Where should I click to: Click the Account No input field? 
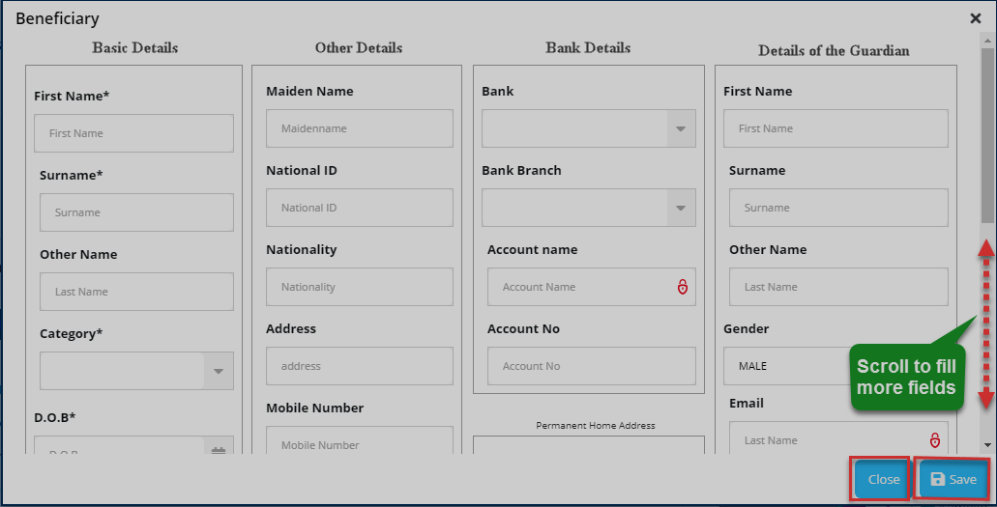591,366
